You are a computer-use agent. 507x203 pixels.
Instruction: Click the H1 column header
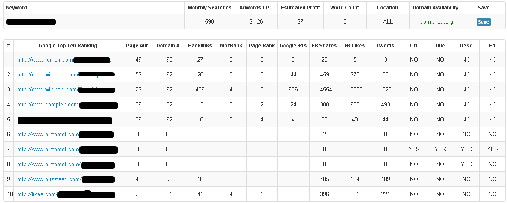[492, 46]
